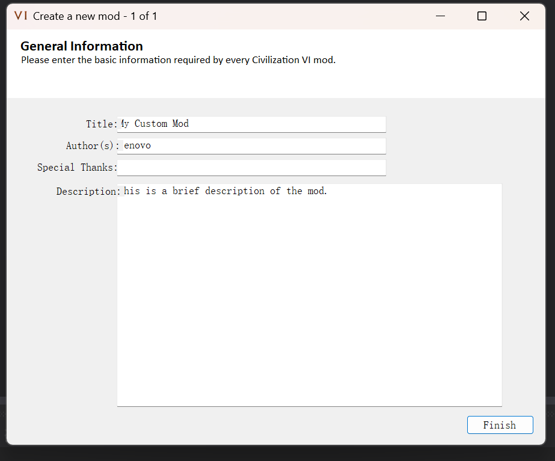Click the 'Author(s):' label
The image size is (555, 461).
tap(93, 146)
